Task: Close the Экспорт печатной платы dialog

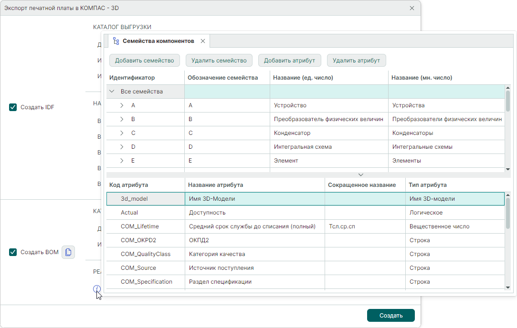Action: [412, 8]
